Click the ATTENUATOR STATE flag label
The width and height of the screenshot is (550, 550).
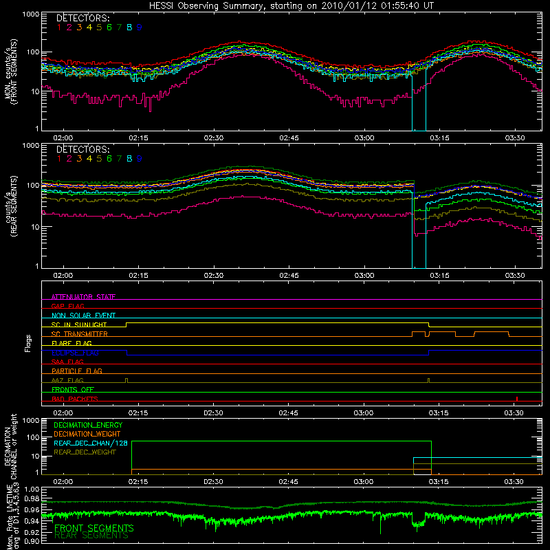83,297
